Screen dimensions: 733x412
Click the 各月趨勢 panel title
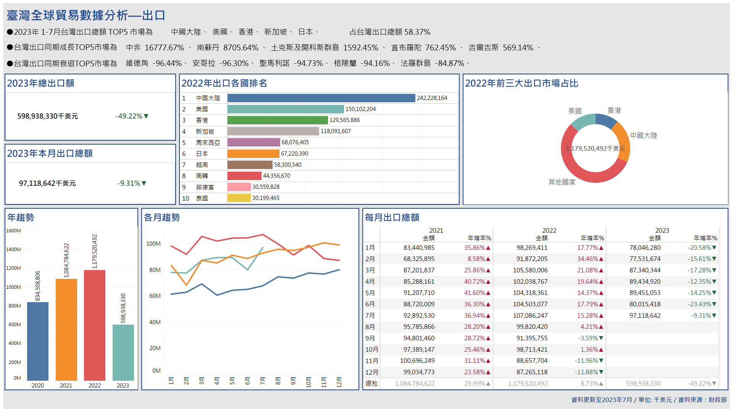click(162, 217)
